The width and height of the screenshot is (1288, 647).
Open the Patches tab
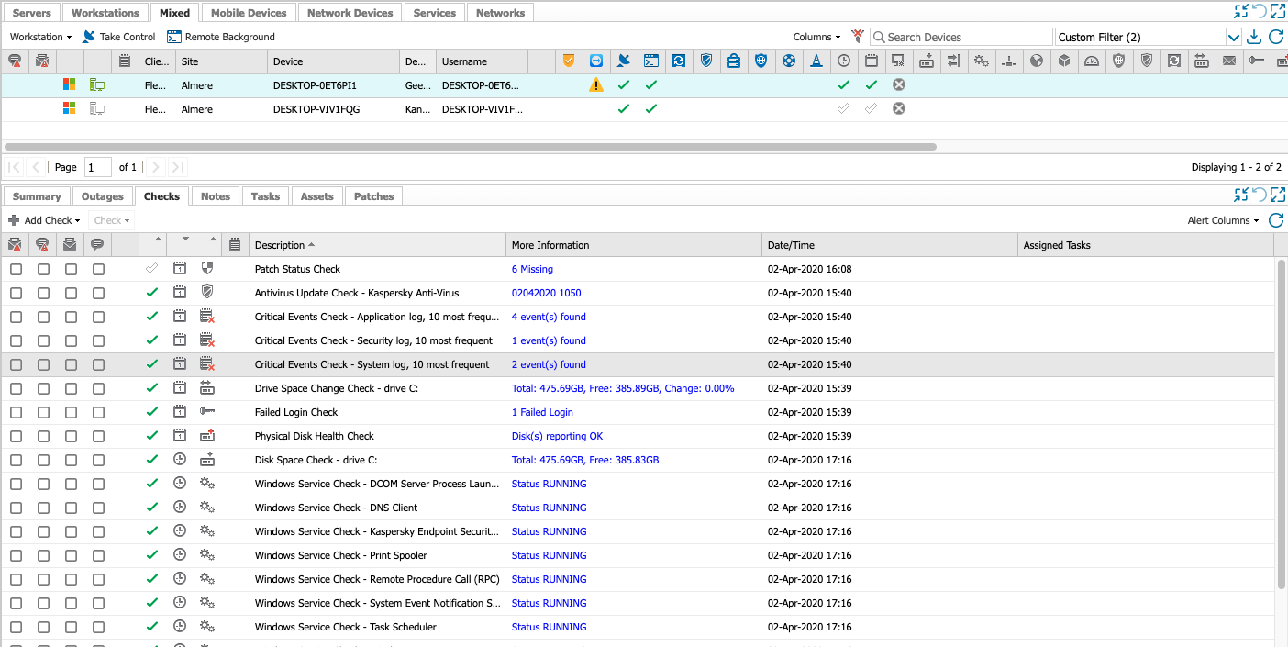click(x=373, y=196)
